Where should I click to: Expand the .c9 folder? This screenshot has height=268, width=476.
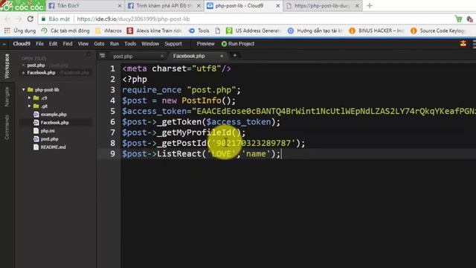pyautogui.click(x=30, y=98)
